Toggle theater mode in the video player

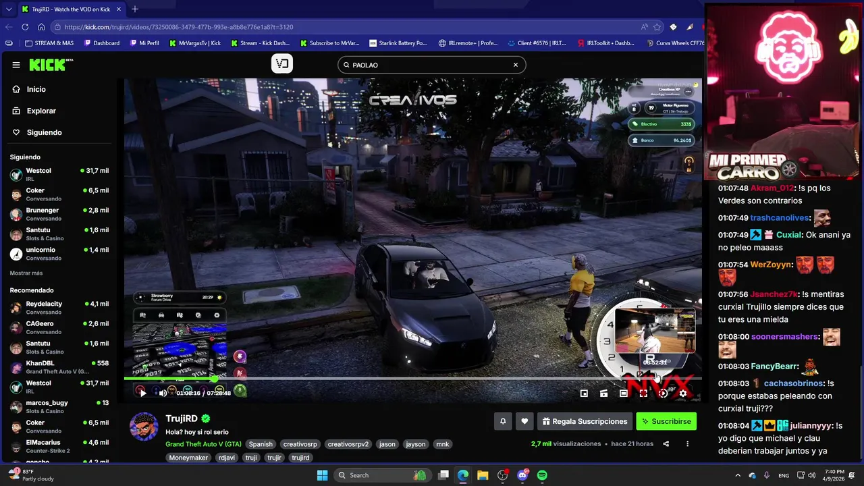pos(624,394)
